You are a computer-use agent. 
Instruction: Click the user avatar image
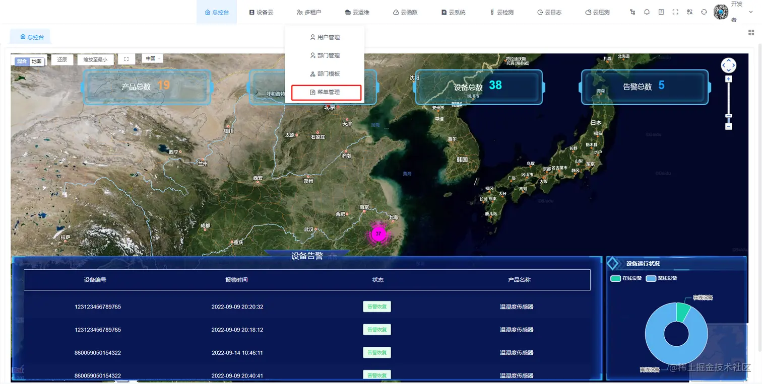721,12
